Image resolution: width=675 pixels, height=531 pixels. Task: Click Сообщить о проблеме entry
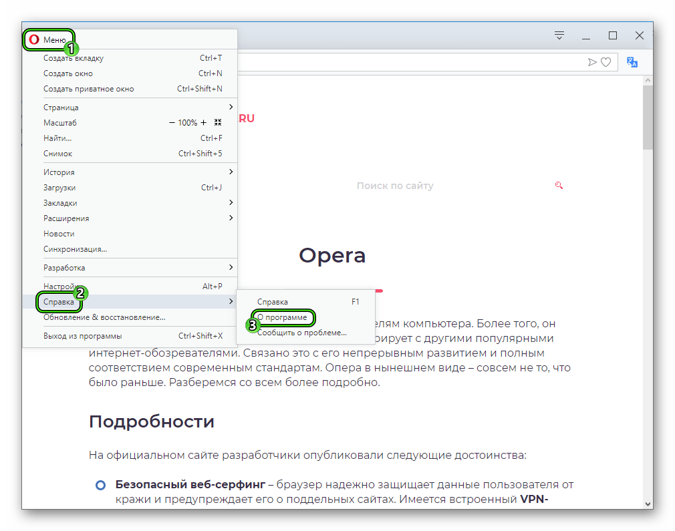tap(302, 333)
